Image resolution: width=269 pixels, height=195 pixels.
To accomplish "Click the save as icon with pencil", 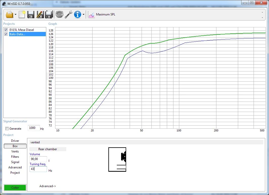I will pos(40,14).
